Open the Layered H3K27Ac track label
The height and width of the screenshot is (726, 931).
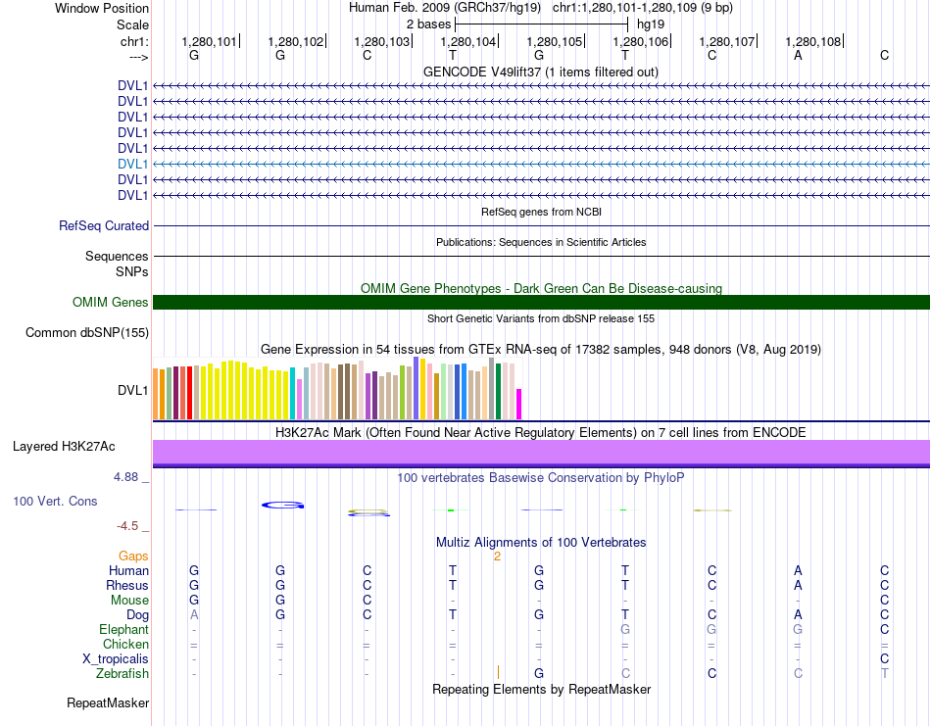pyautogui.click(x=64, y=447)
